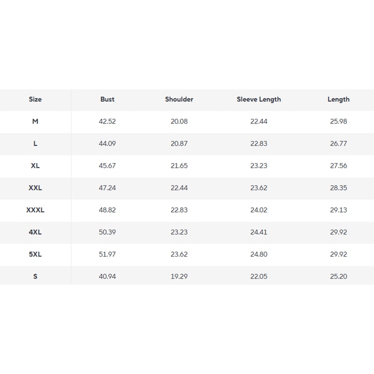Viewport: 374px width, 374px height.
Task: Select the 4XL size row label
Action: pos(35,232)
